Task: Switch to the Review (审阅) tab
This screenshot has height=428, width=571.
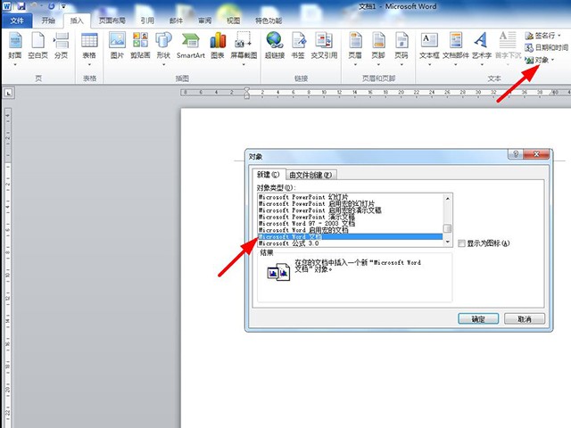Action: [x=205, y=21]
